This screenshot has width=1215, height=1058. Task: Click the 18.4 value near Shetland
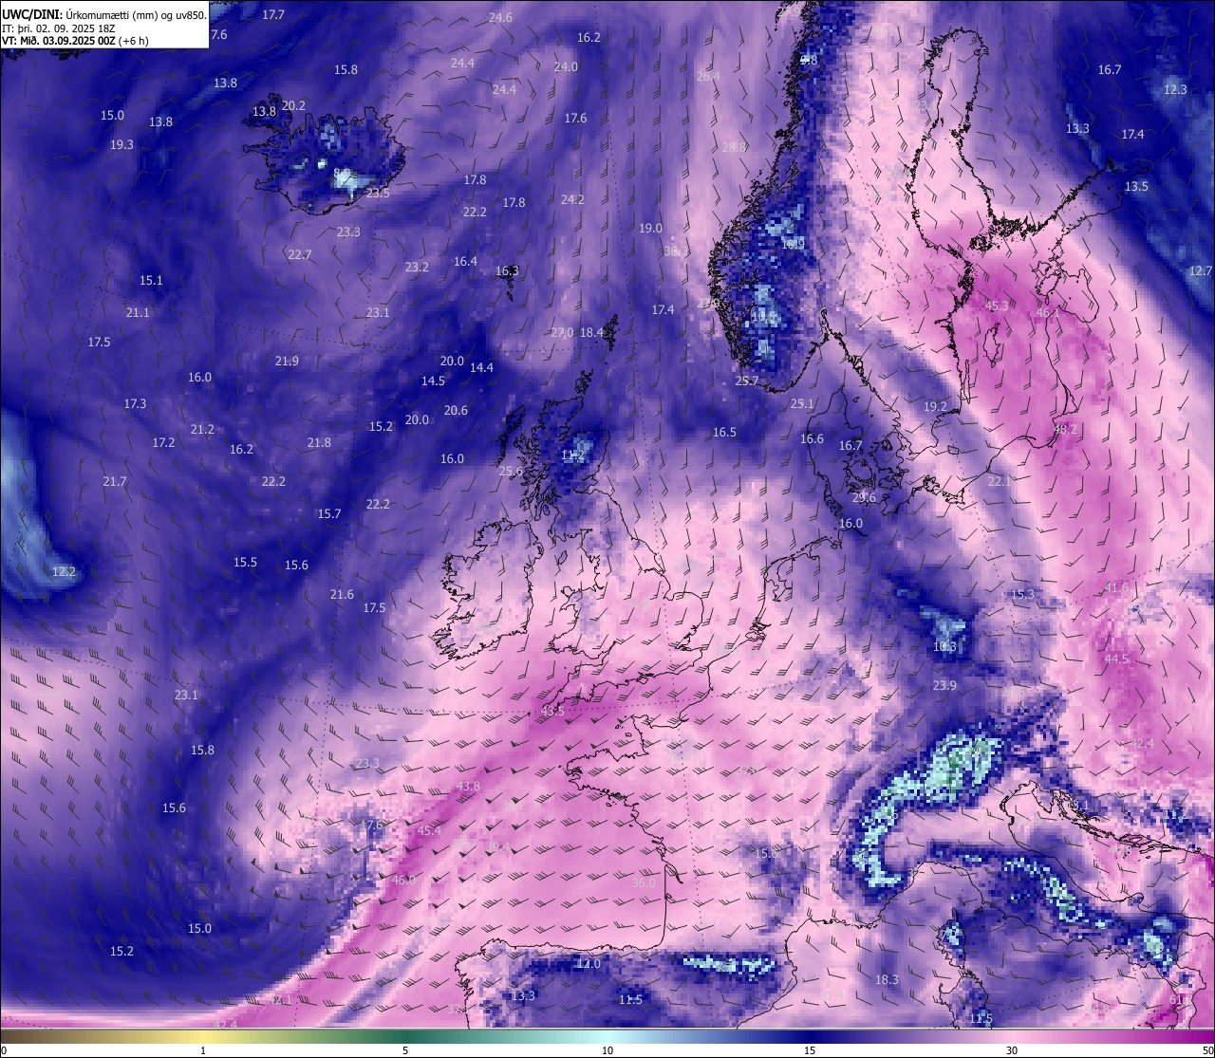click(592, 332)
